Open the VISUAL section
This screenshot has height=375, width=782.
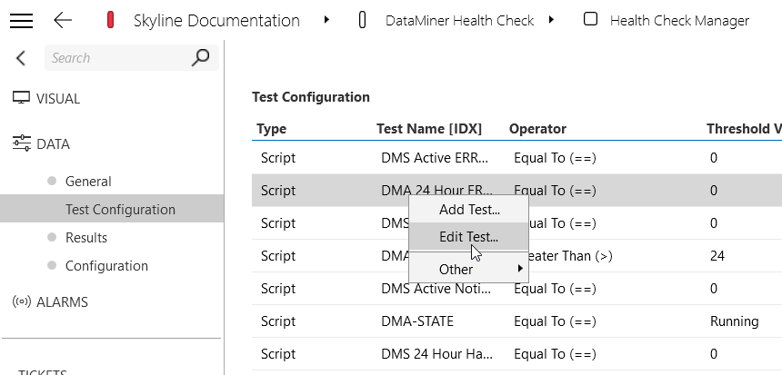click(x=58, y=99)
